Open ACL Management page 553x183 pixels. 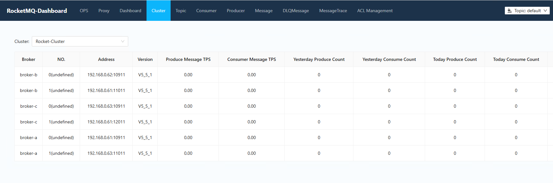pos(375,11)
